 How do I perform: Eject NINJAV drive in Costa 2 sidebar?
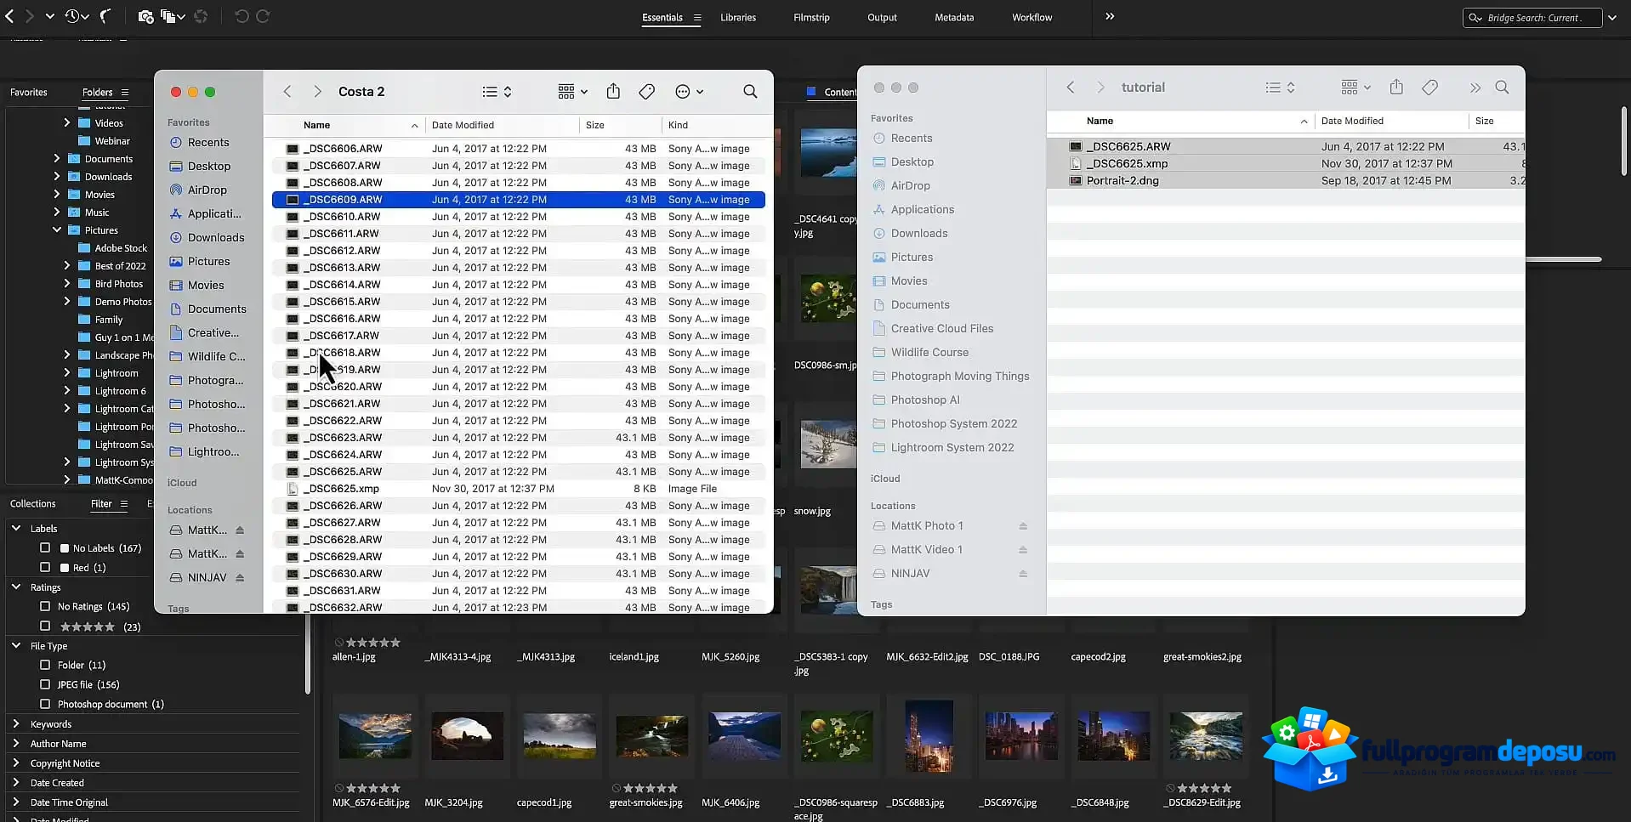point(240,577)
